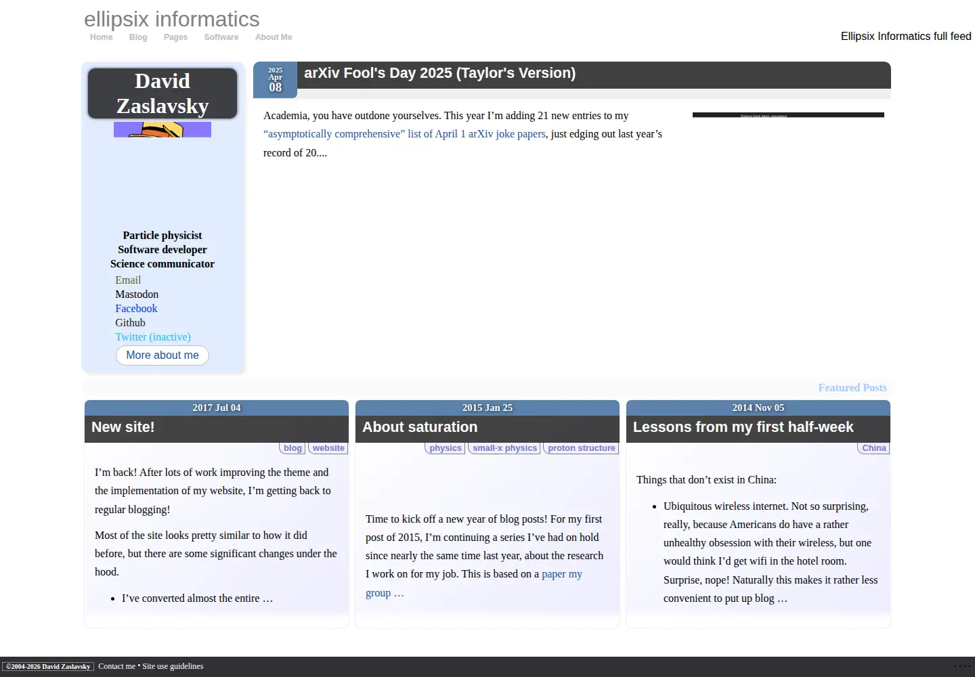The height and width of the screenshot is (677, 975).
Task: Select the blog tag
Action: (x=292, y=448)
